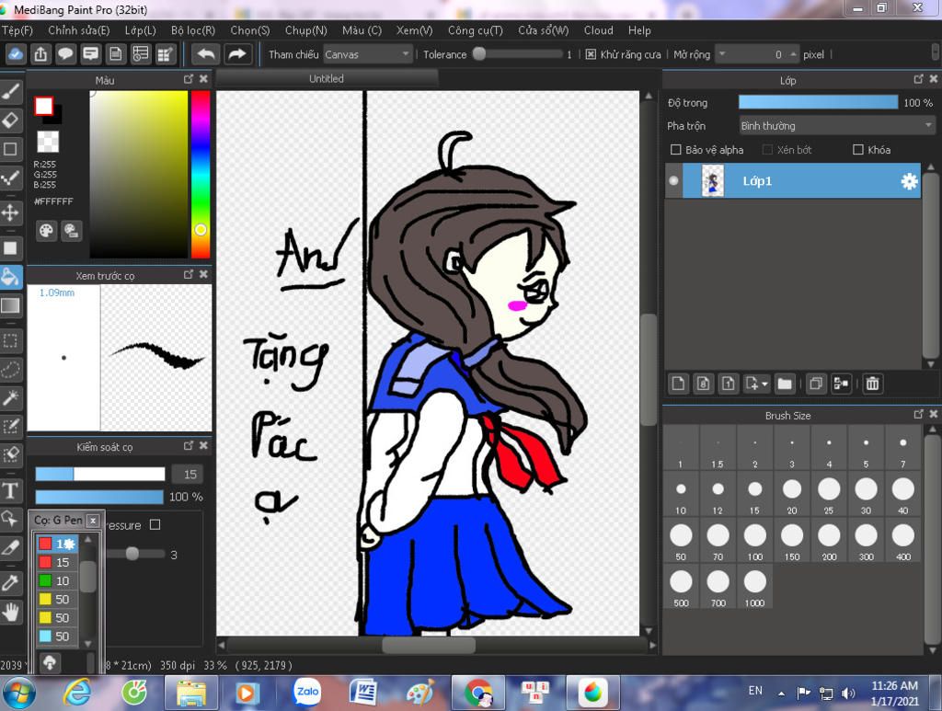Switch to the Untitled canvas tab
942x711 pixels.
click(x=327, y=79)
